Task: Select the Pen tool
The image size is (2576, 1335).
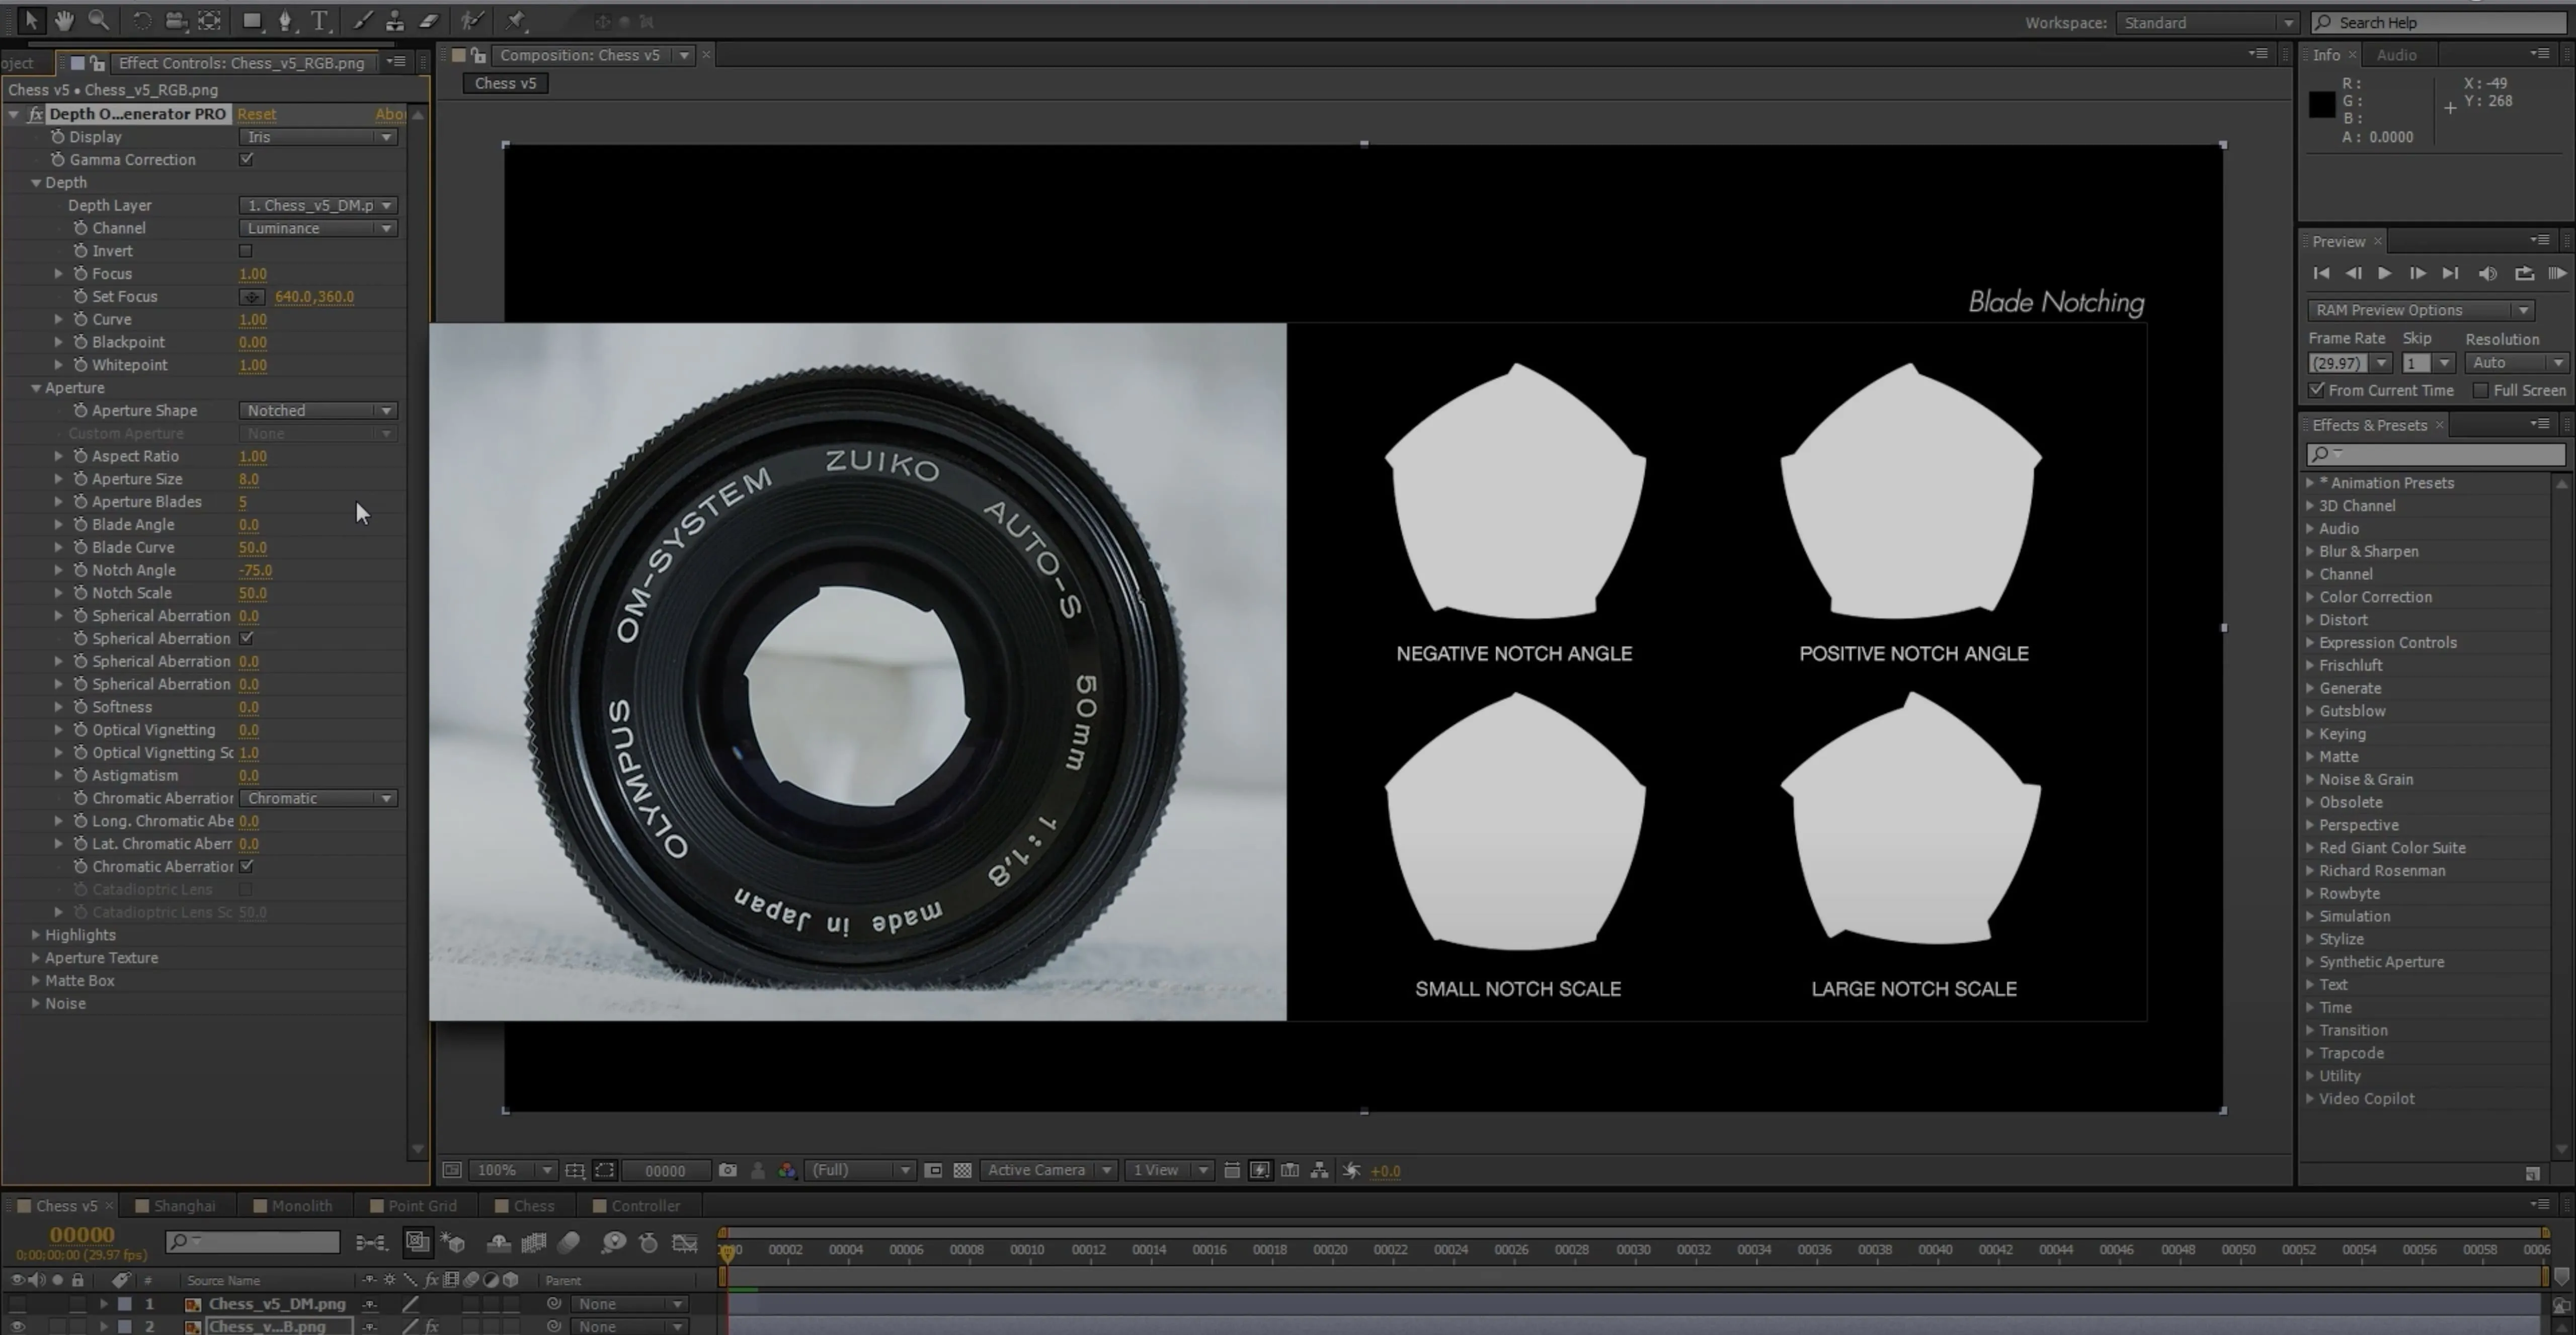Action: [286, 20]
